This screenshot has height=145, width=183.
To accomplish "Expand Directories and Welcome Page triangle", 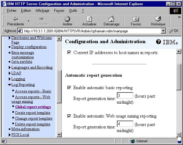I will click(x=10, y=38).
